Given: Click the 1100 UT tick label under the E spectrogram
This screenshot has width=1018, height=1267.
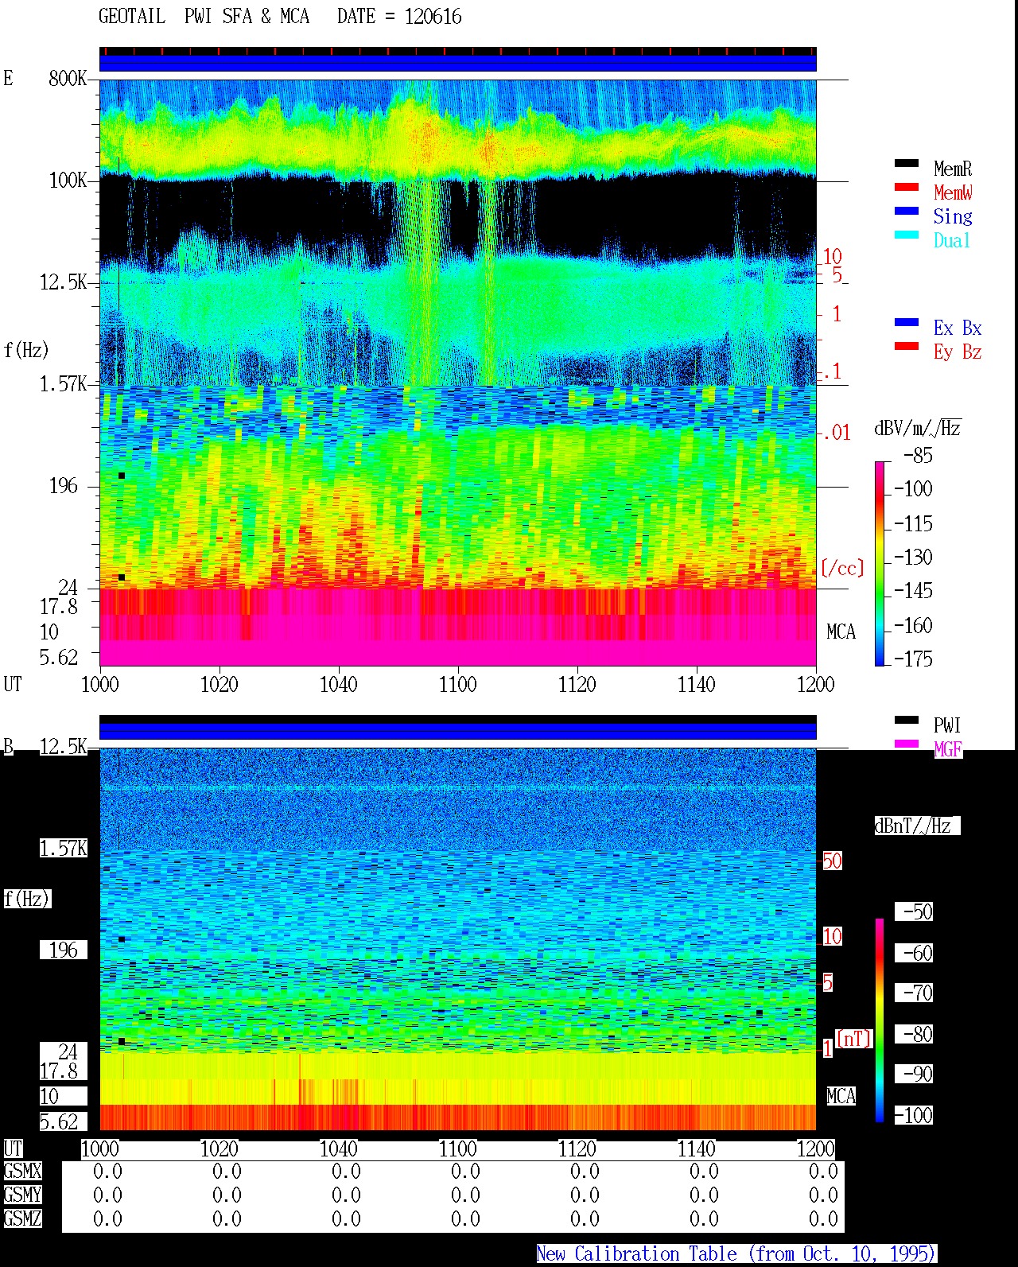Looking at the screenshot, I should tap(458, 685).
